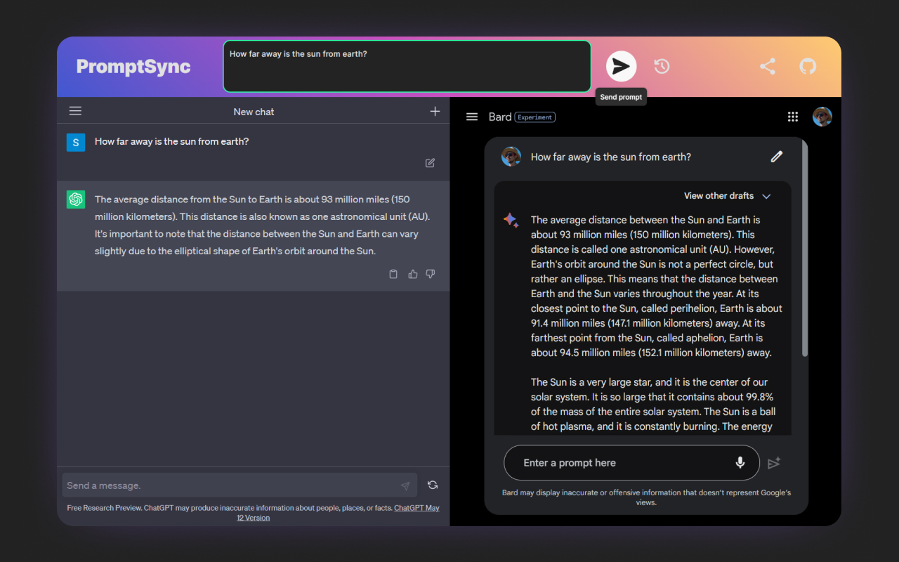The height and width of the screenshot is (562, 899).
Task: Open the prompt history clock icon
Action: coord(662,66)
